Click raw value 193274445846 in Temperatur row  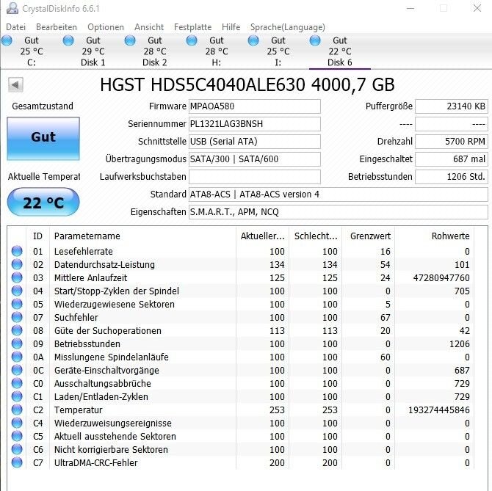pos(439,410)
